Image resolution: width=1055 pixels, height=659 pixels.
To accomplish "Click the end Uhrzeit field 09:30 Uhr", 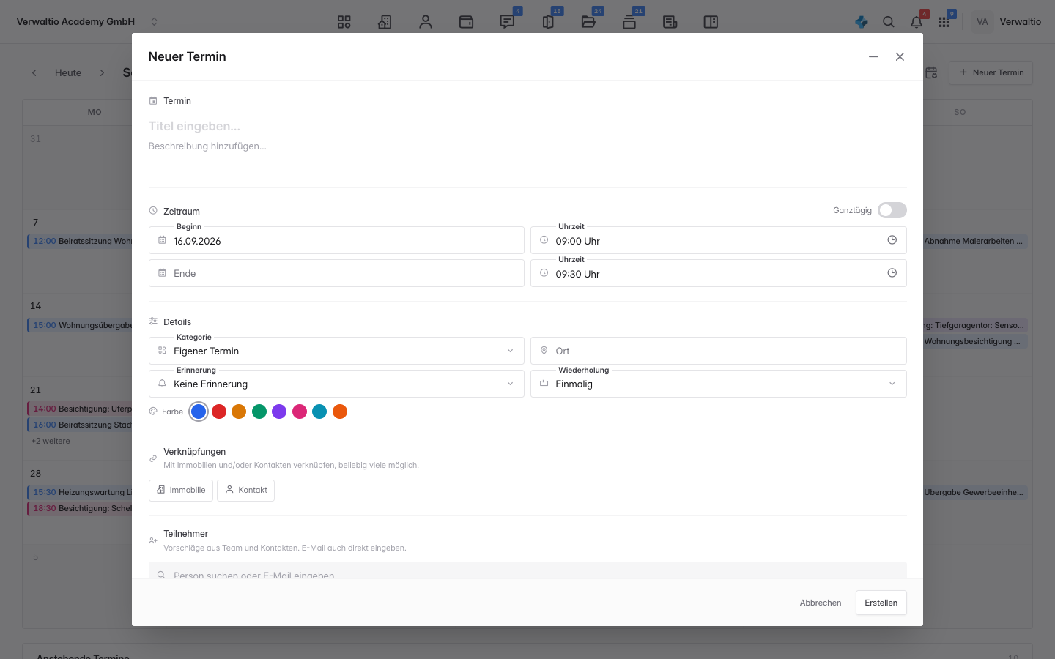I will coord(719,273).
